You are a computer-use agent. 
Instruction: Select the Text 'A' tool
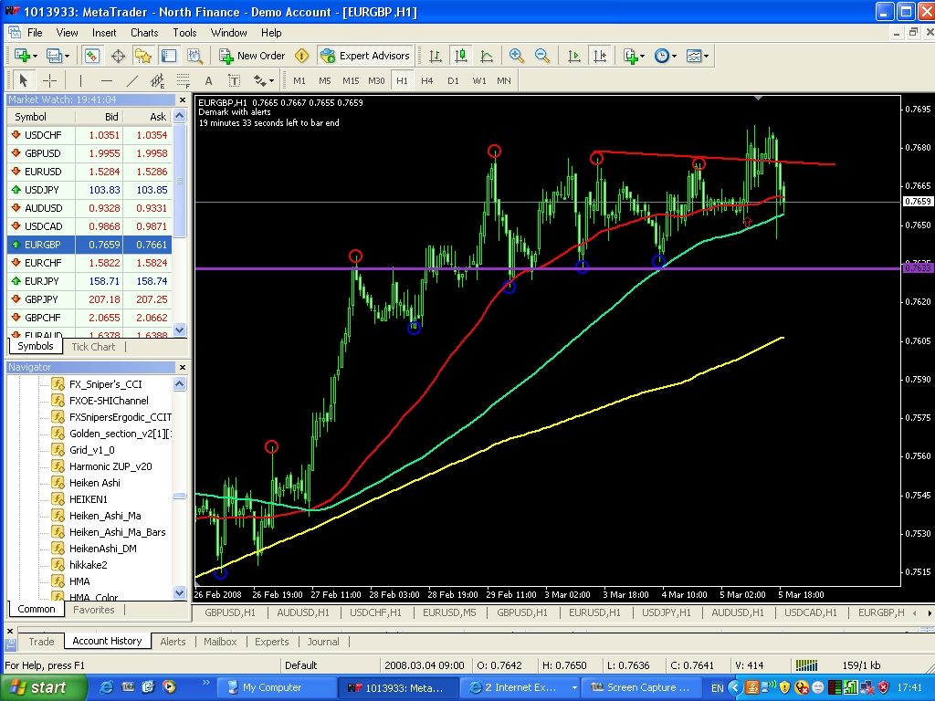[x=208, y=80]
